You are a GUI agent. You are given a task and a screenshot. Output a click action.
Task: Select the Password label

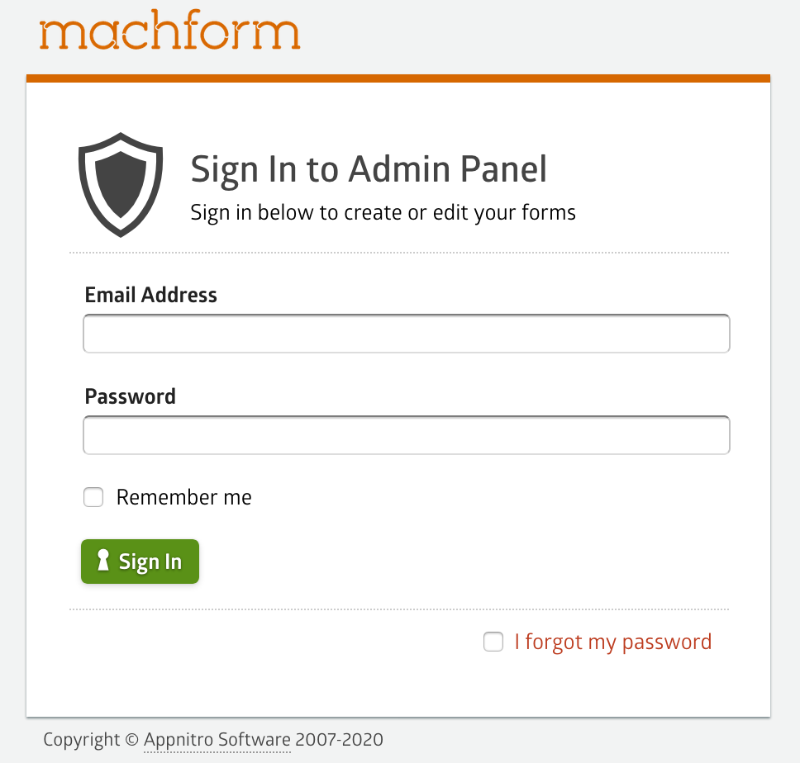tap(130, 396)
